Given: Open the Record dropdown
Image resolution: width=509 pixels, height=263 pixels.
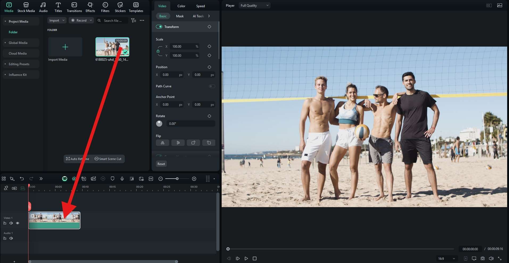Looking at the screenshot, I should (81, 20).
